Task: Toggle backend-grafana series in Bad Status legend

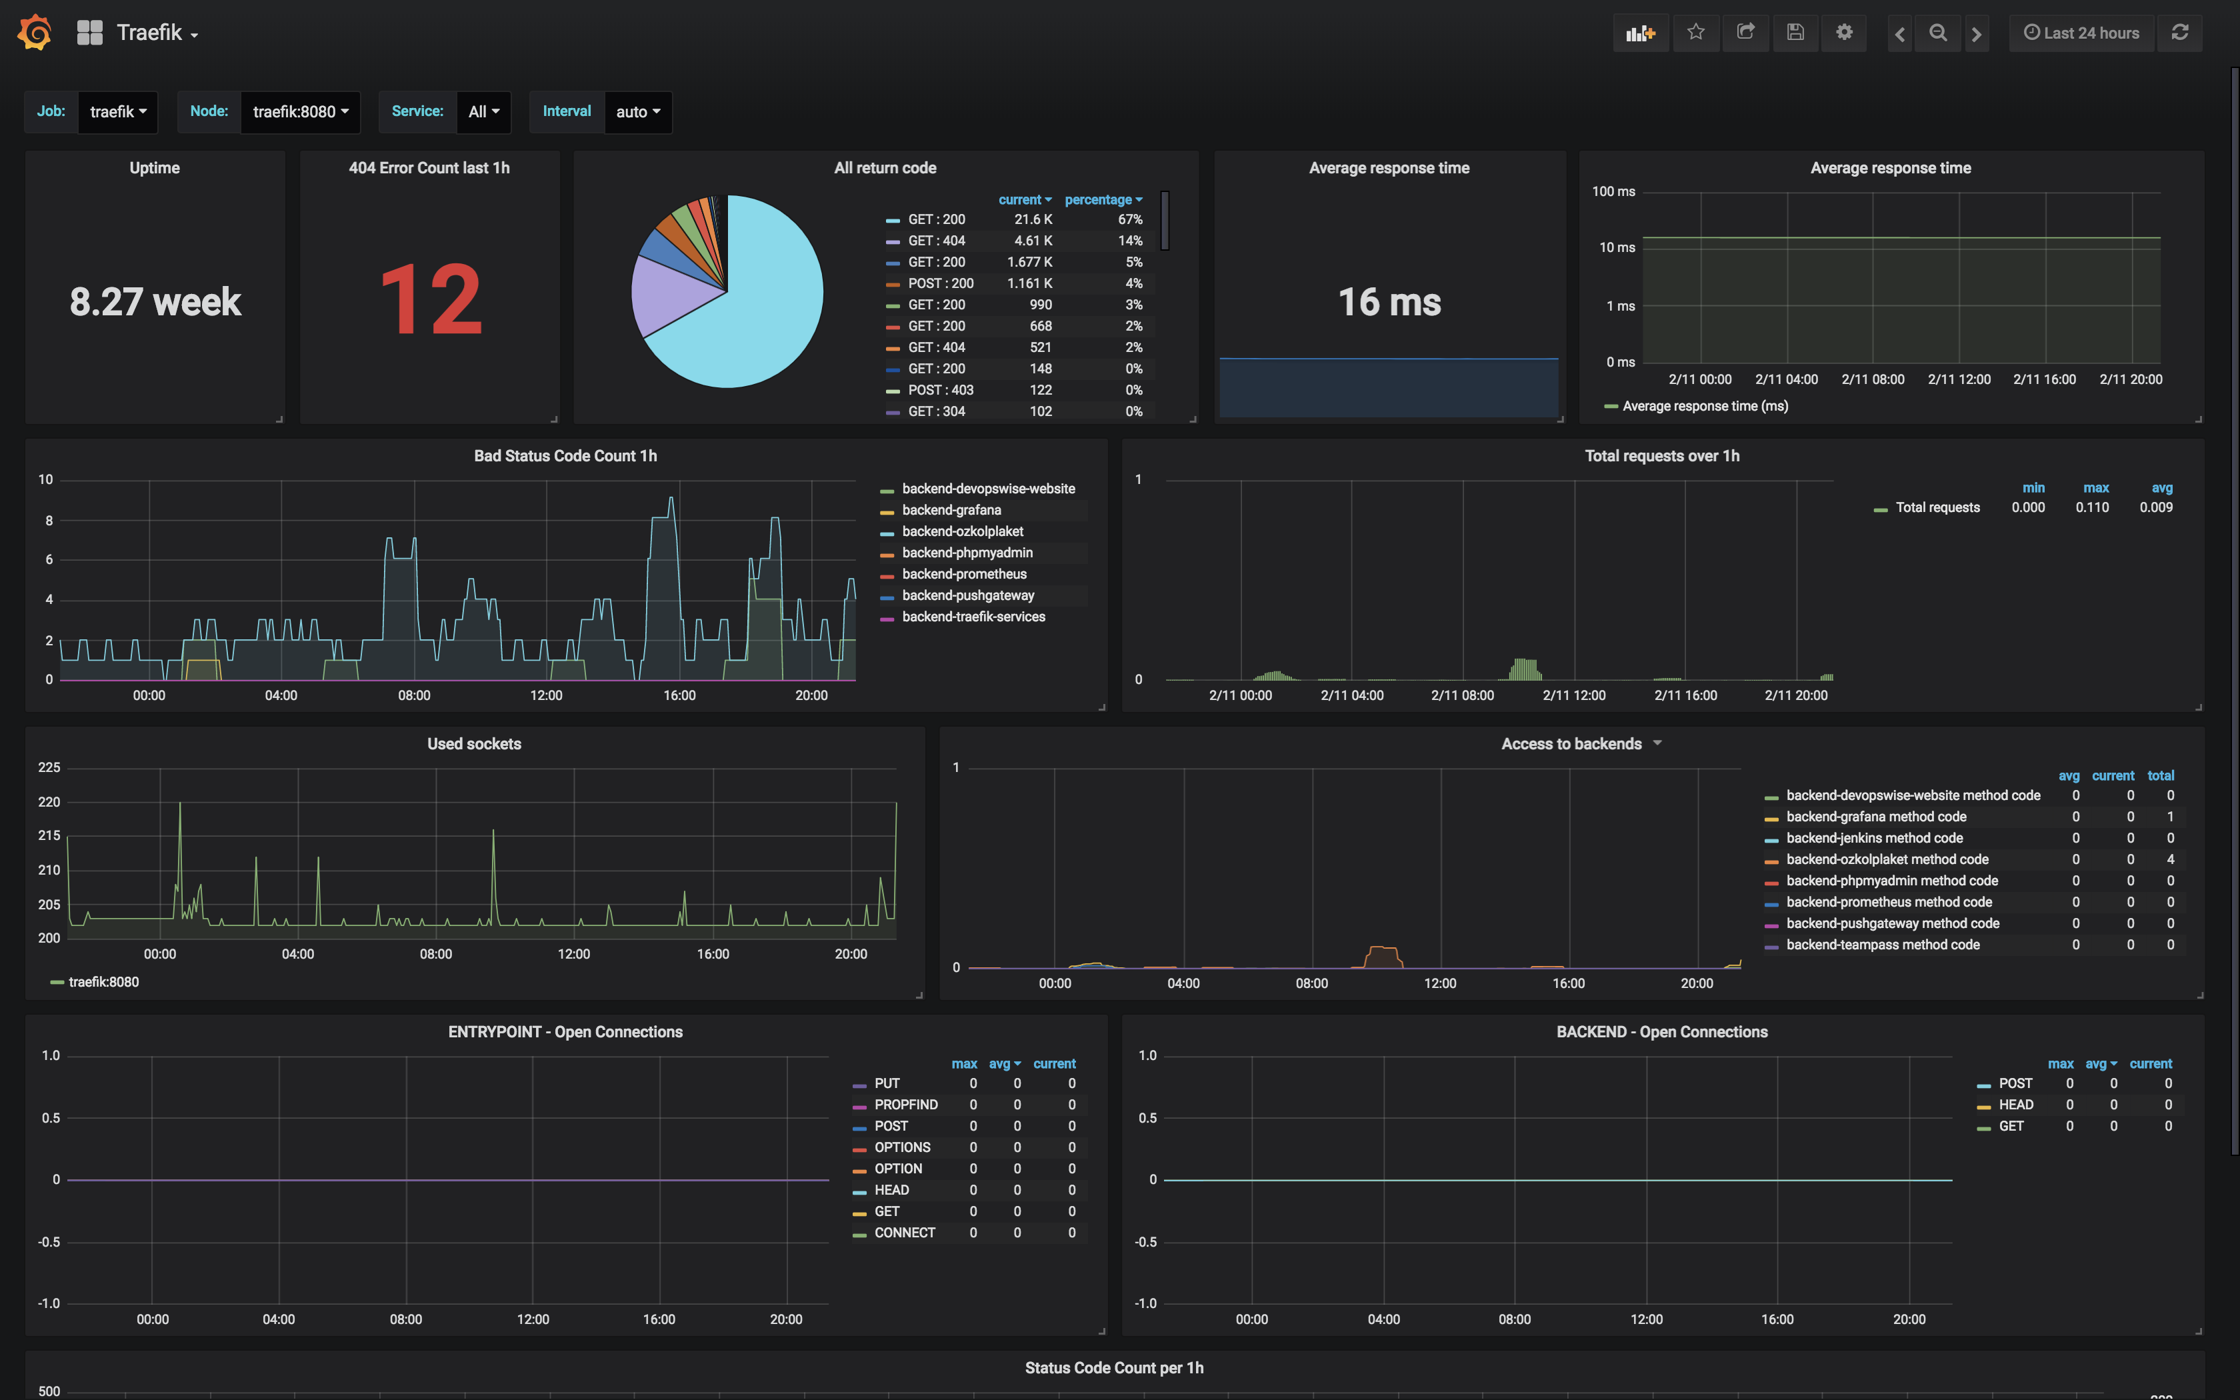Action: [x=951, y=510]
